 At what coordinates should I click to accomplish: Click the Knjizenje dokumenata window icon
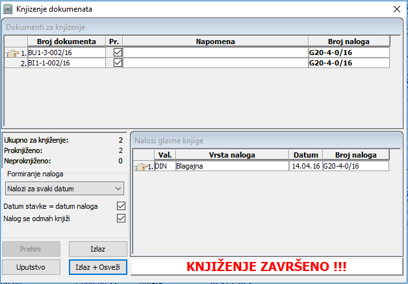tap(8, 9)
